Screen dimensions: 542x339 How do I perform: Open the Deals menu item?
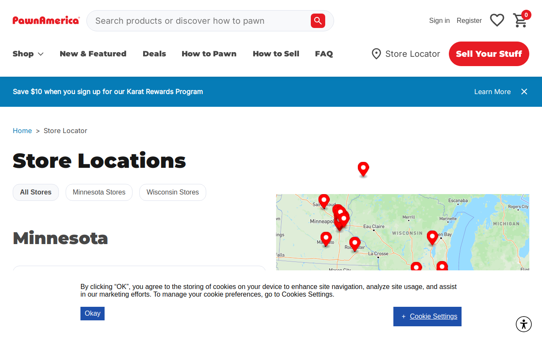tap(154, 54)
